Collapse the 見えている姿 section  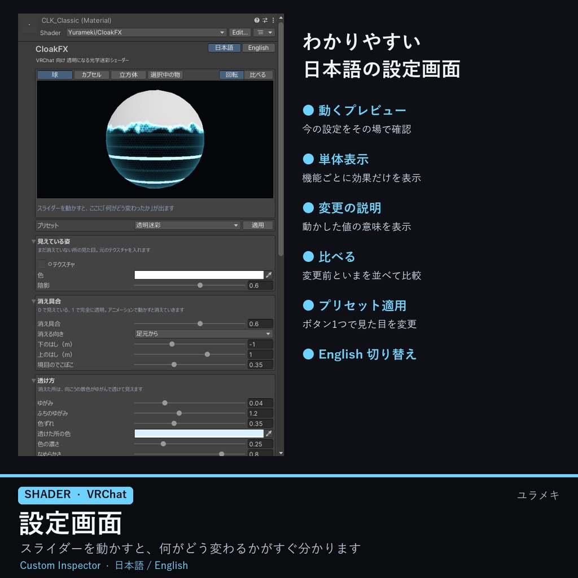pyautogui.click(x=33, y=242)
